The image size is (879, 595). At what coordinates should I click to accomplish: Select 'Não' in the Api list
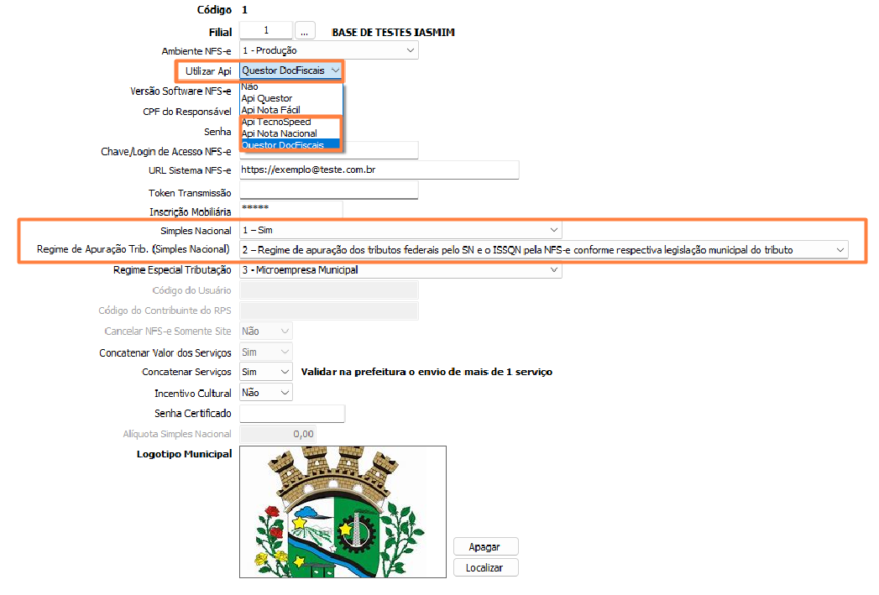(x=250, y=86)
